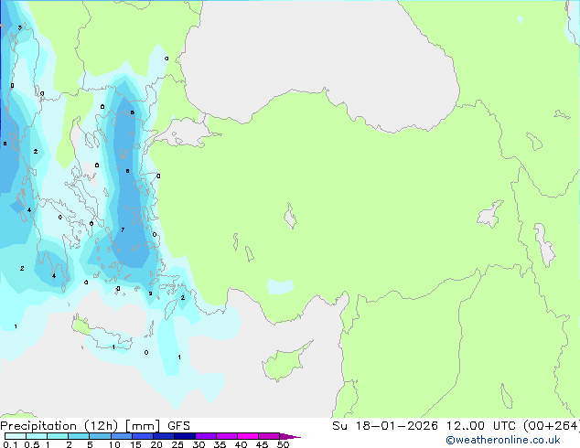Click the '50' legend scale label
Screen dimensions: 580x448
click(x=284, y=444)
